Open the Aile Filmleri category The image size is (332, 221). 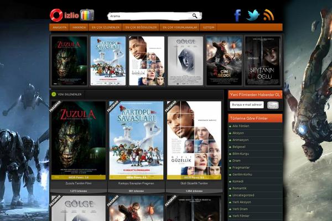point(241,126)
